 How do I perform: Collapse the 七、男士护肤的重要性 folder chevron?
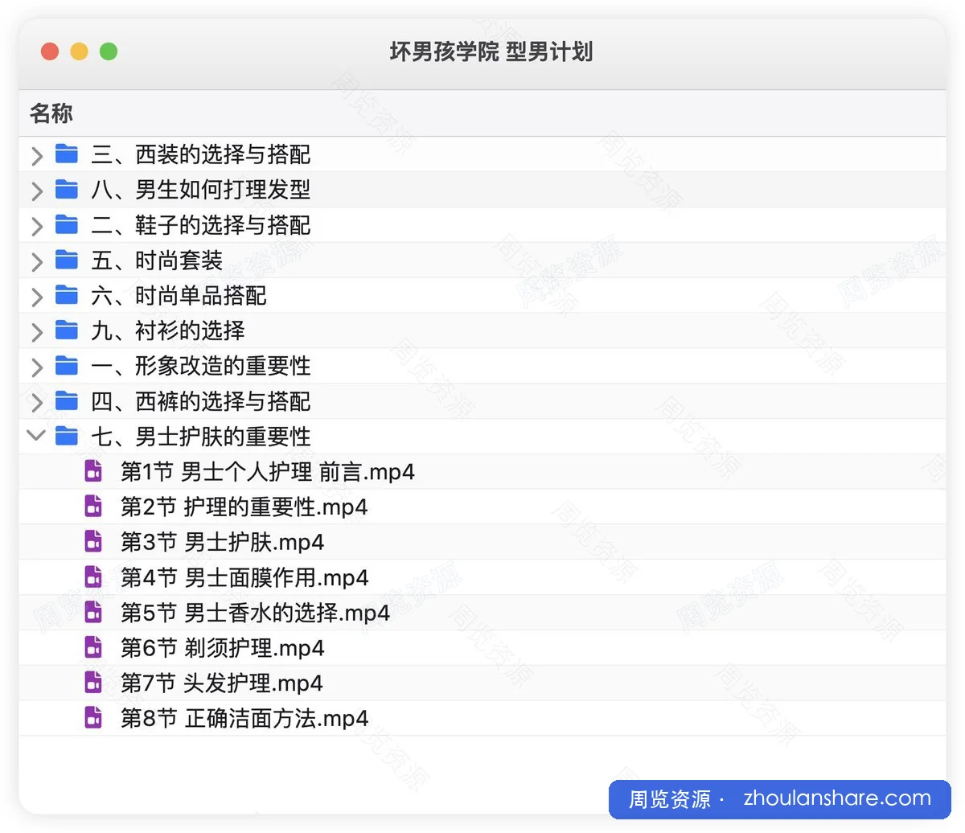36,435
